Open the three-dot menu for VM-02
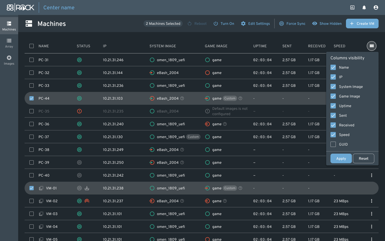385x241 pixels. point(372,201)
